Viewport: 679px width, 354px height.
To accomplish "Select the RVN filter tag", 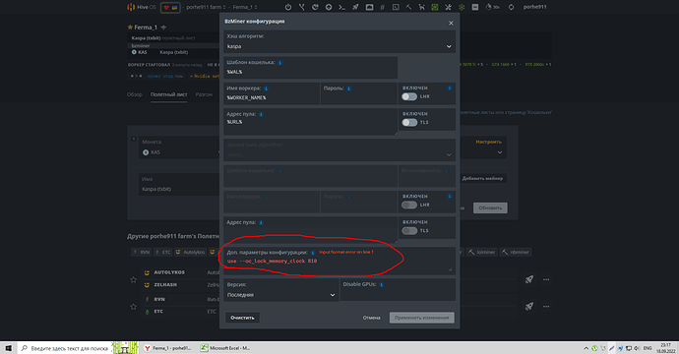I will coord(142,252).
